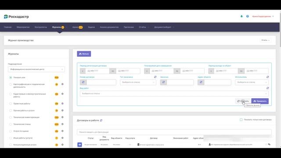This screenshot has width=281, height=158.
Task: Select Иные работы (услуги) radio button
Action: [x=11, y=138]
